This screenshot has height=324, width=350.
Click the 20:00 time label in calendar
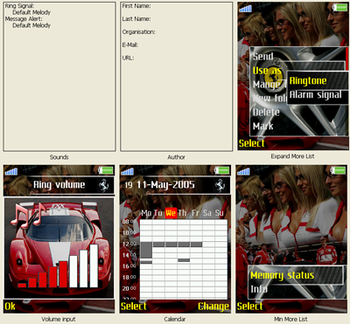click(129, 288)
